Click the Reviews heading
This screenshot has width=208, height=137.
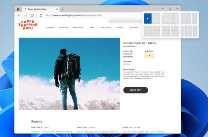pyautogui.click(x=37, y=121)
